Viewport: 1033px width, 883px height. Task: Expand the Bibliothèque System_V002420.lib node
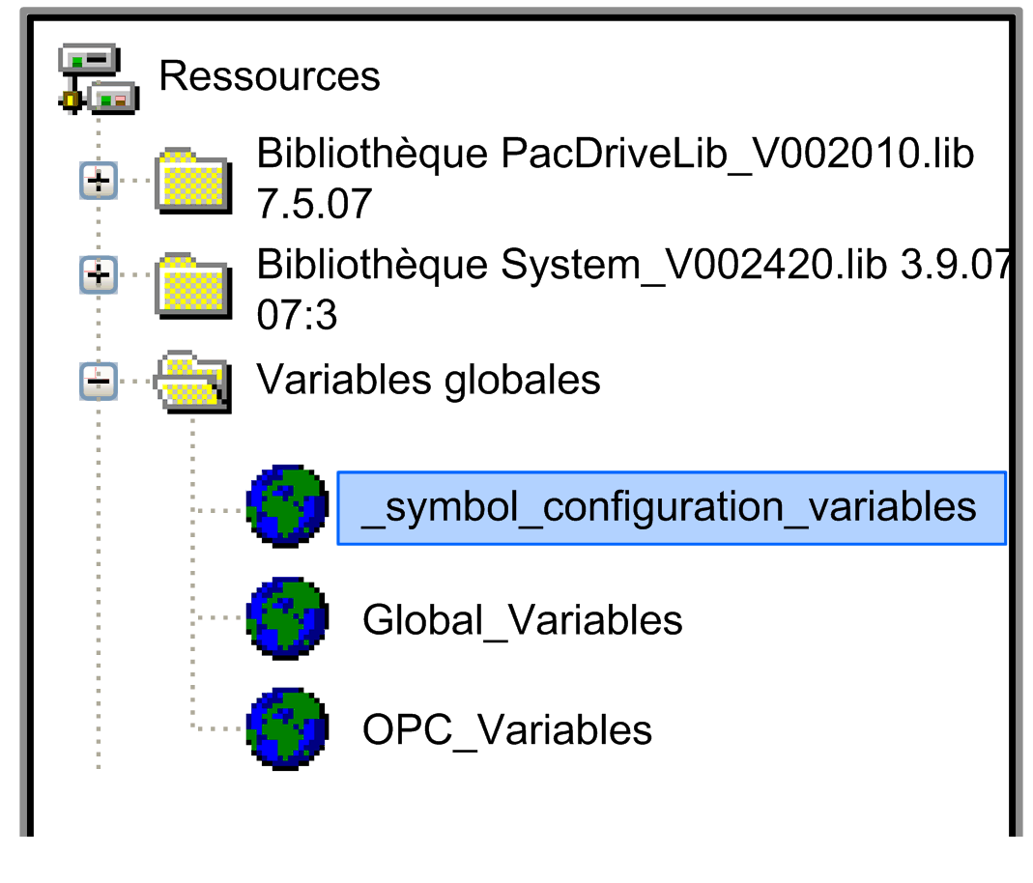[x=99, y=276]
